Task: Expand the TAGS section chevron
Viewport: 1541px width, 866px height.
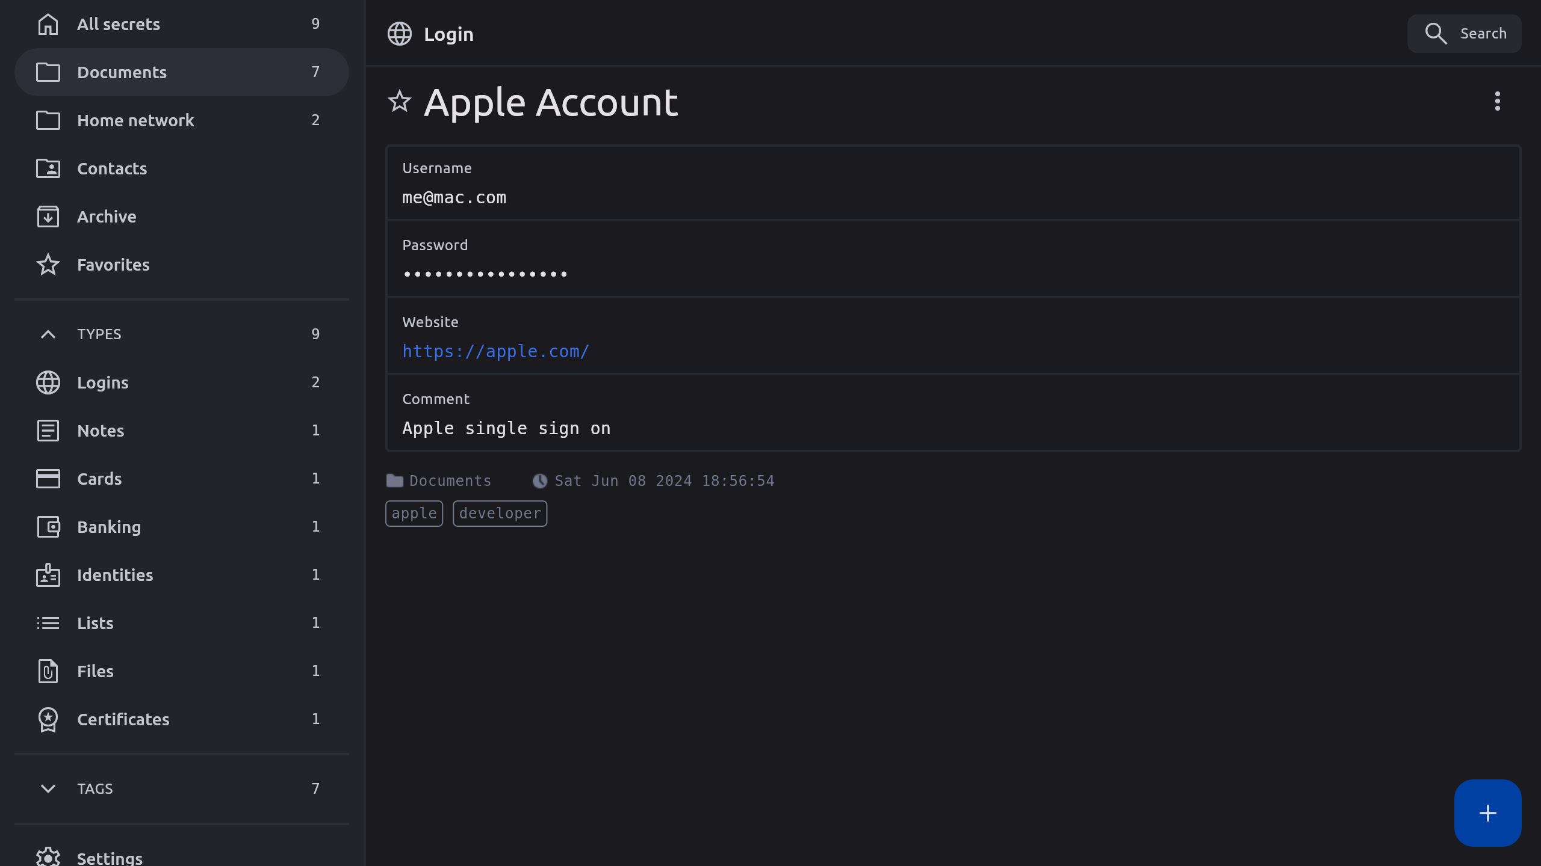Action: point(48,788)
